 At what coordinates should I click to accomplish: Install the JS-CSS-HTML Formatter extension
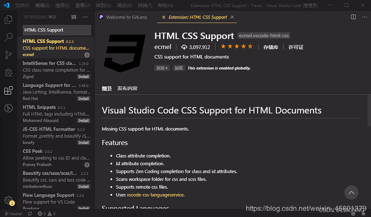(x=83, y=143)
